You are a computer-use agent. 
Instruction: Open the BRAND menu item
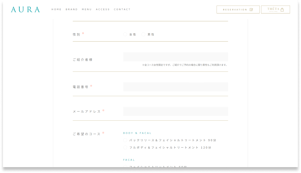[x=72, y=10]
